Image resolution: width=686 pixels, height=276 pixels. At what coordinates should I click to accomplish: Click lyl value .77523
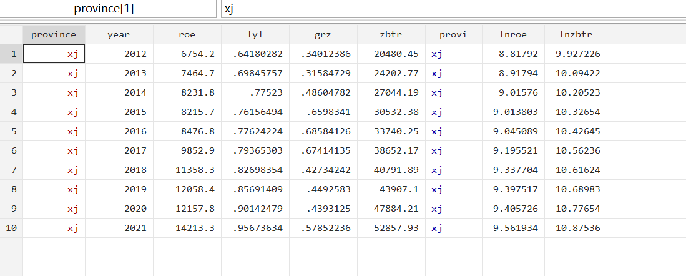coord(255,93)
